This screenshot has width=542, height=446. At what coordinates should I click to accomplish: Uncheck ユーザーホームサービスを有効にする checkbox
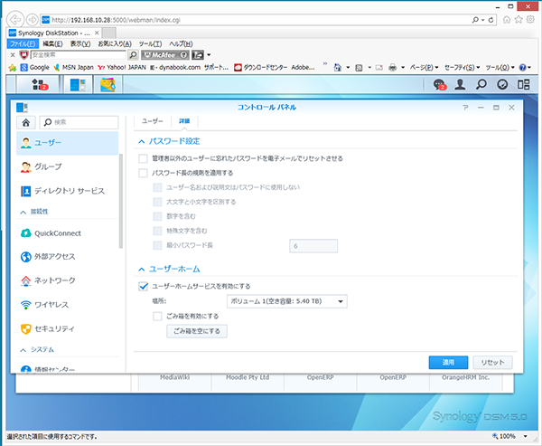click(x=143, y=287)
